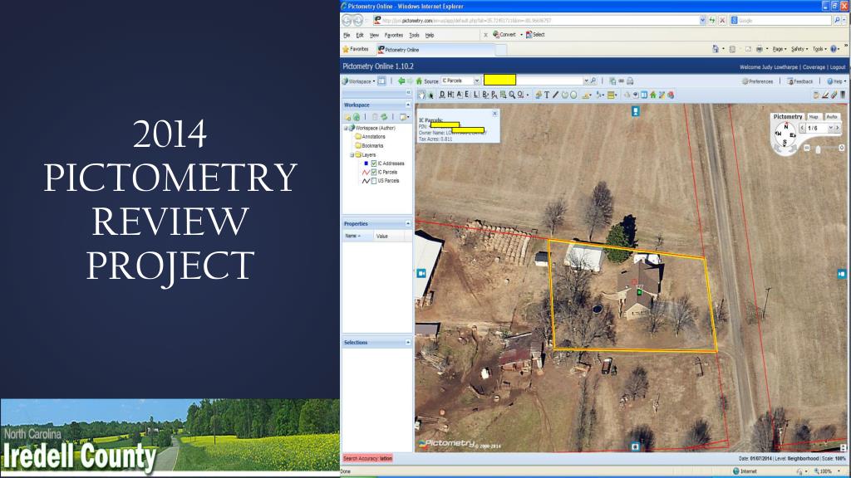Go back with the green arrow
851x478 pixels.
point(401,80)
